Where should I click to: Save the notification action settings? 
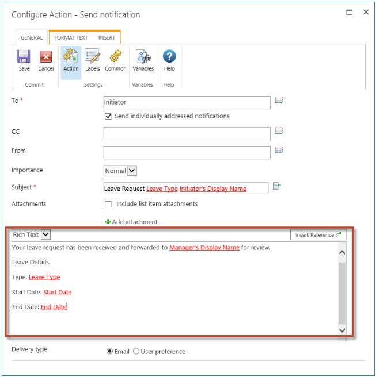click(x=24, y=60)
